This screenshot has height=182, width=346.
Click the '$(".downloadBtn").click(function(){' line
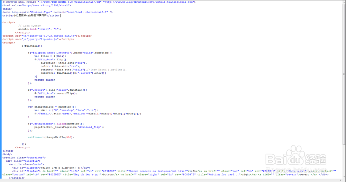(x=56, y=124)
